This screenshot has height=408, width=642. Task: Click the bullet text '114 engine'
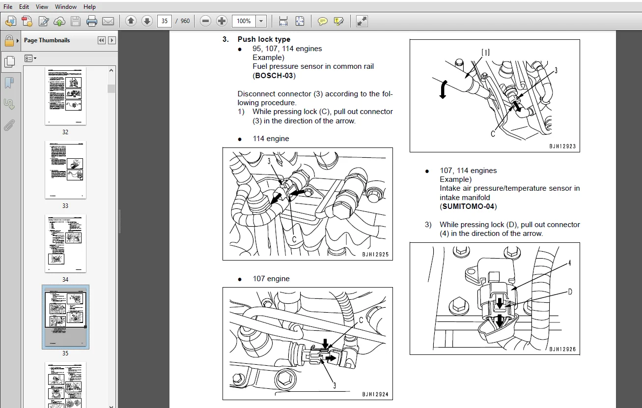point(271,139)
